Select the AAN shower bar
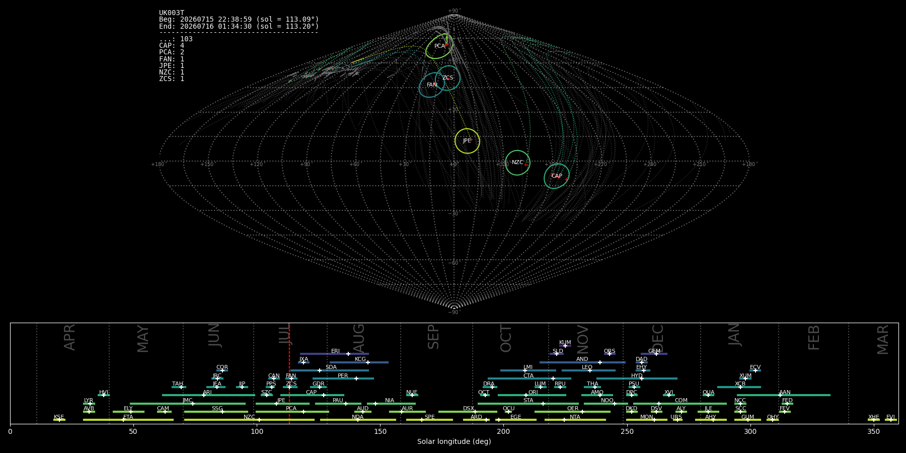 [784, 395]
